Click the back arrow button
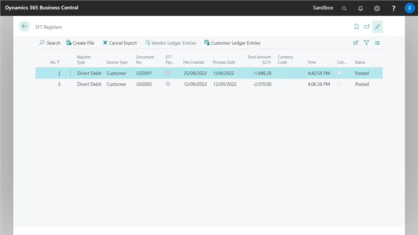This screenshot has height=235, width=418. tap(24, 26)
